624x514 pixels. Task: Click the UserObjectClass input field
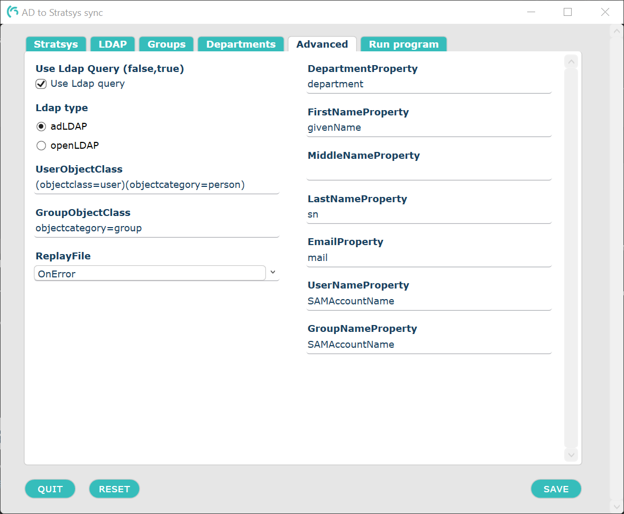tap(157, 185)
